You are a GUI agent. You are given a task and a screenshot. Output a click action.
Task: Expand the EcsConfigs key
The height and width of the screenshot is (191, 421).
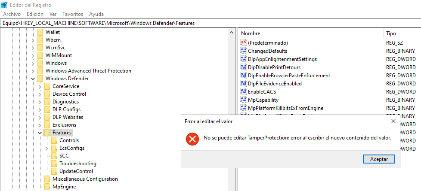tap(47, 148)
